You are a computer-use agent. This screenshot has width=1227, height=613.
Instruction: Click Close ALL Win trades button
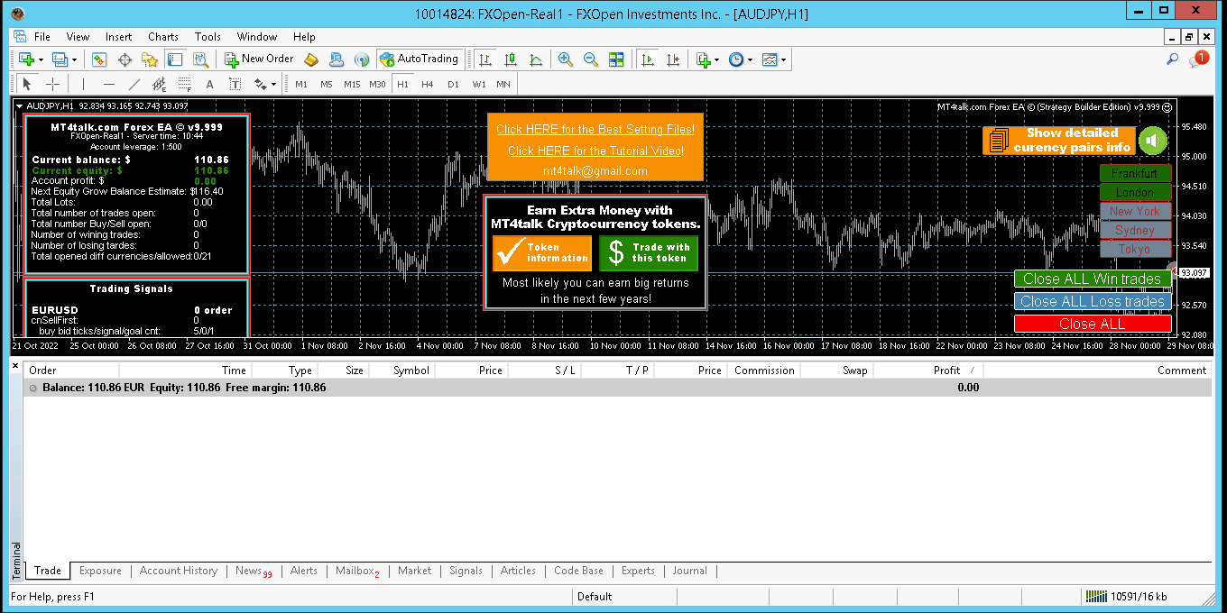[1093, 279]
